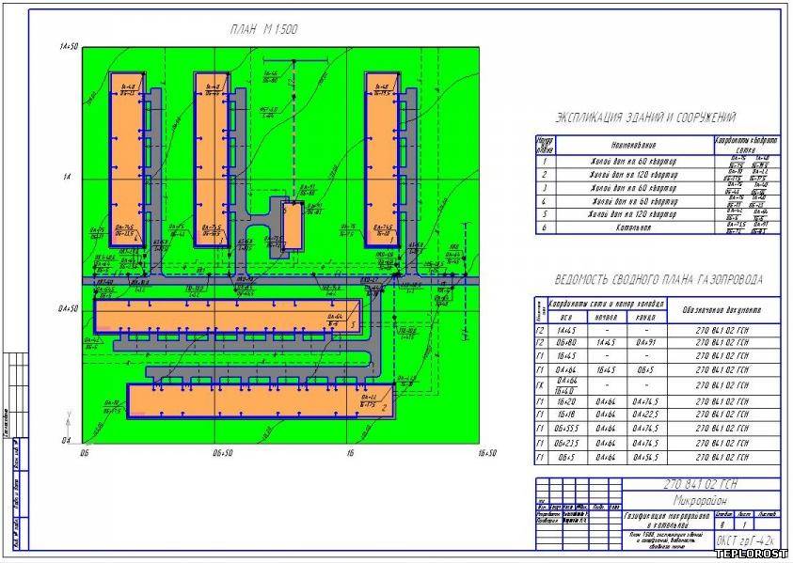Viewport: 793px width, 563px height.
Task: Click the '1Б' axis label below plan
Action: [351, 453]
